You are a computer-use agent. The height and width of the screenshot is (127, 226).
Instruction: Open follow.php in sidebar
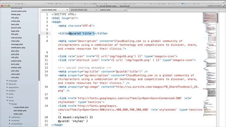tap(16, 14)
